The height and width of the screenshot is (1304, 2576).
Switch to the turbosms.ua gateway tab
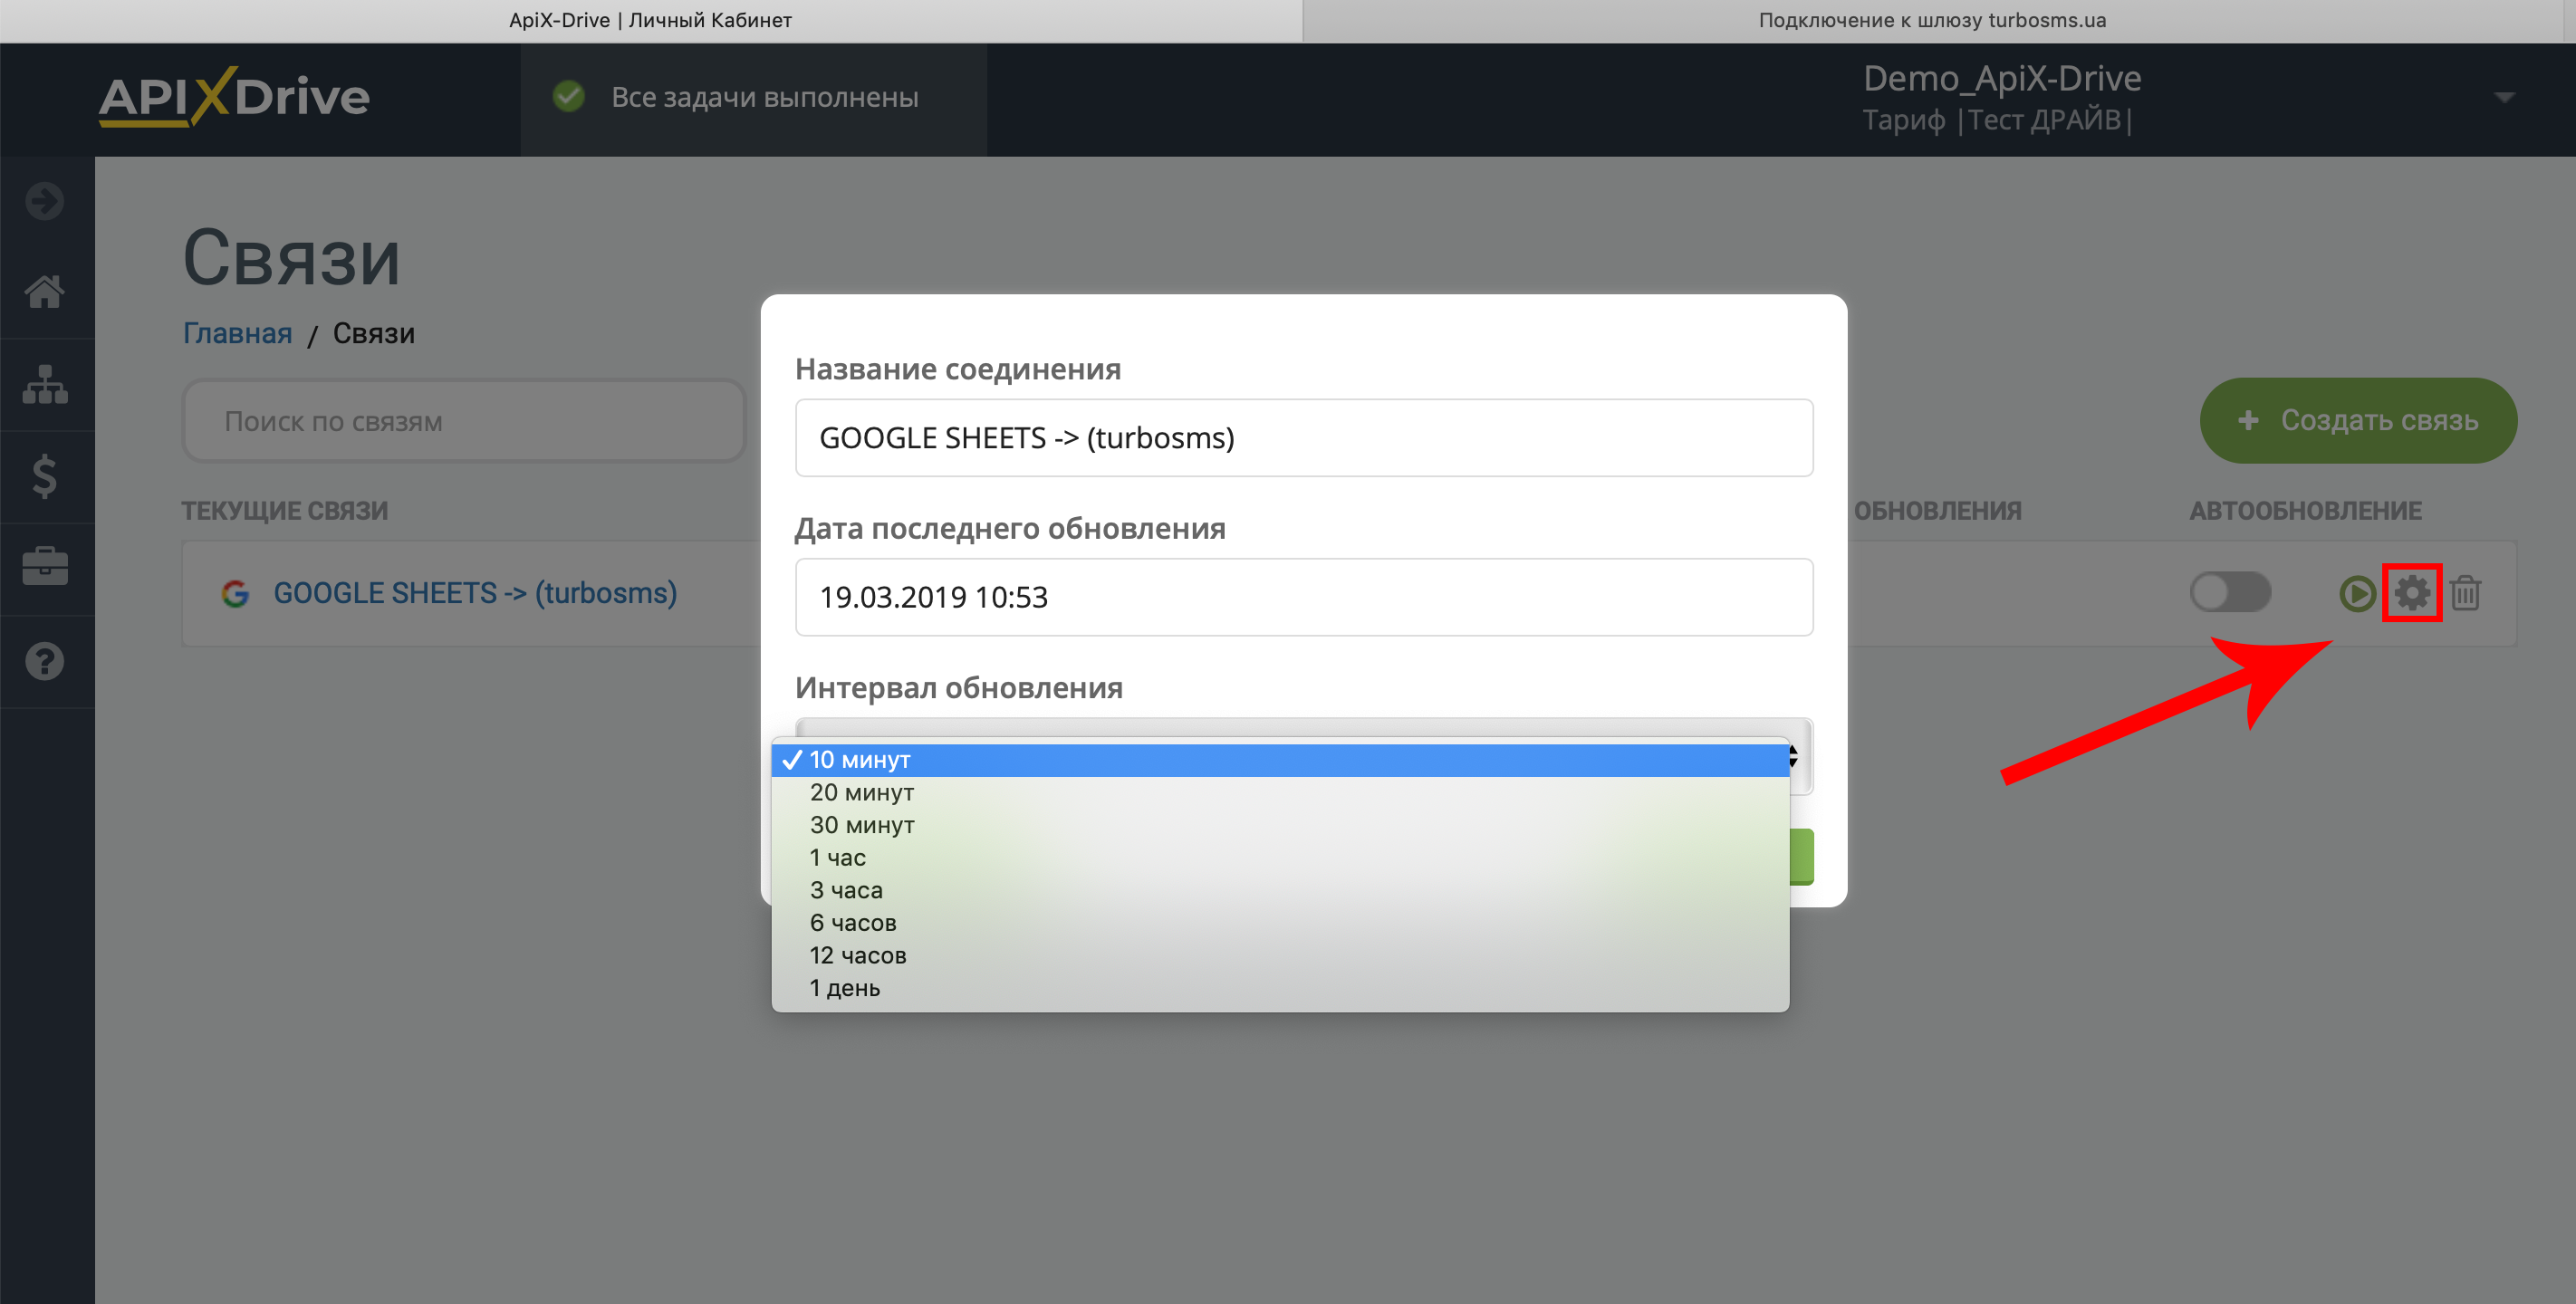(1932, 20)
